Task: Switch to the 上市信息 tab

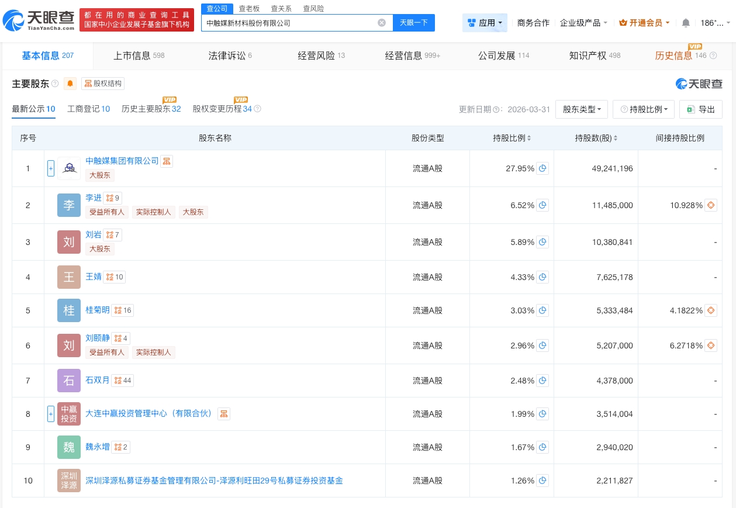Action: point(139,56)
